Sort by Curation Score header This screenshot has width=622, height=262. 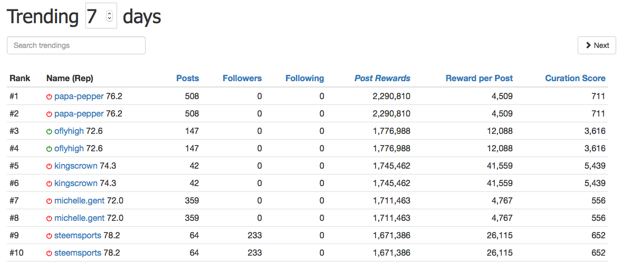pyautogui.click(x=576, y=79)
